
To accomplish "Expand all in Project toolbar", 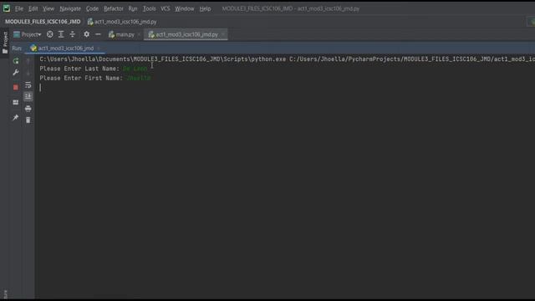I will pos(61,34).
